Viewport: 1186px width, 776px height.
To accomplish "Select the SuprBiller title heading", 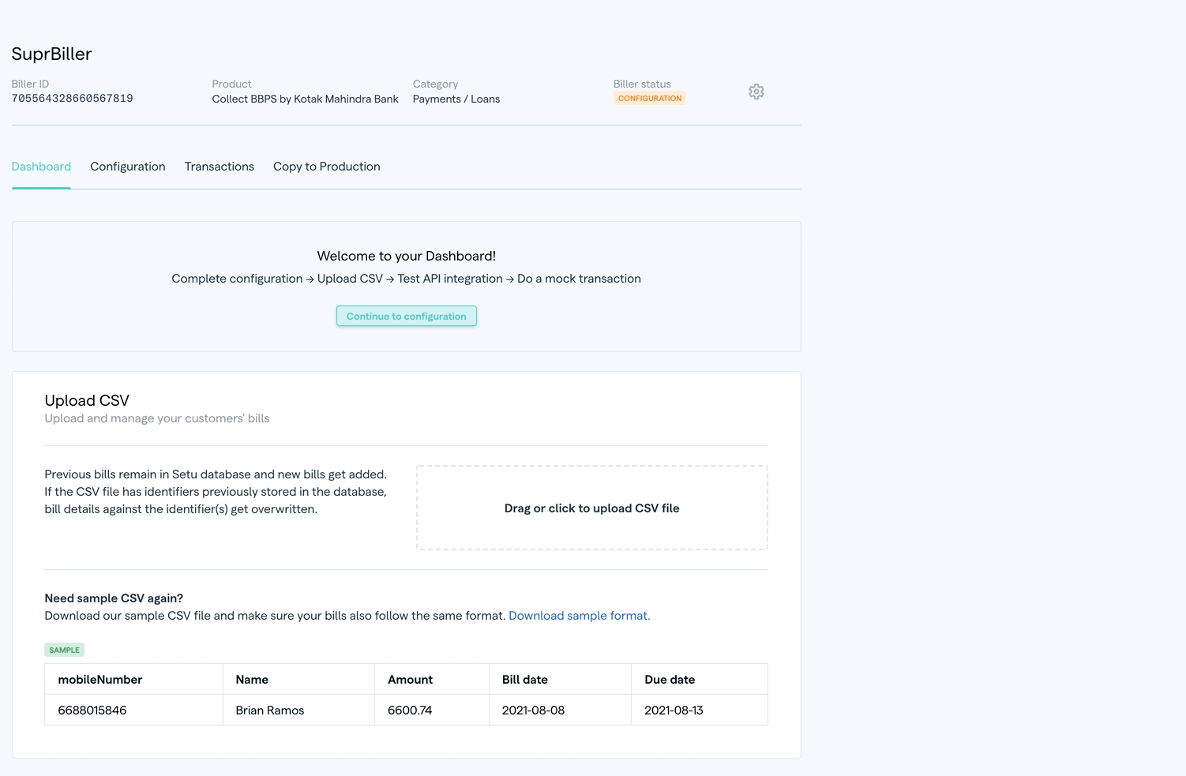I will 51,54.
